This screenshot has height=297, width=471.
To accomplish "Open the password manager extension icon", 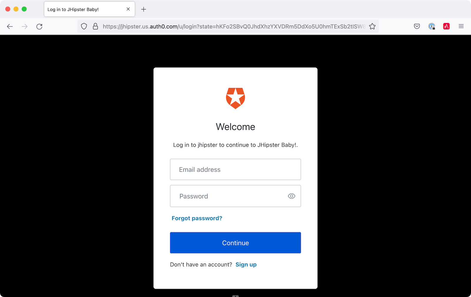I will (432, 26).
